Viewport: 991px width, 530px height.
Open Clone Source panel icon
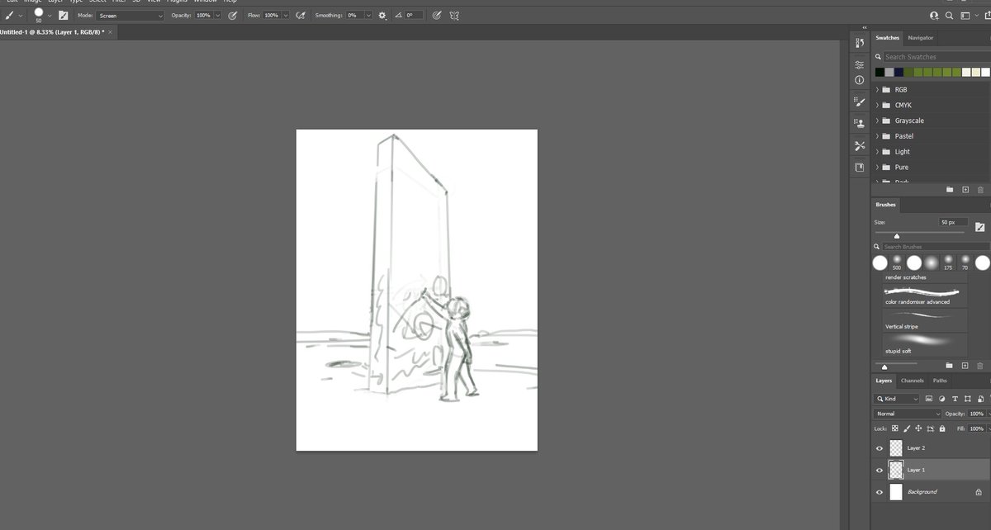coord(859,123)
